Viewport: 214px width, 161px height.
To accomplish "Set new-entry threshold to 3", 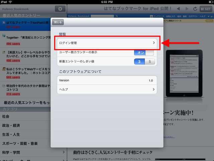I will click(x=139, y=62).
